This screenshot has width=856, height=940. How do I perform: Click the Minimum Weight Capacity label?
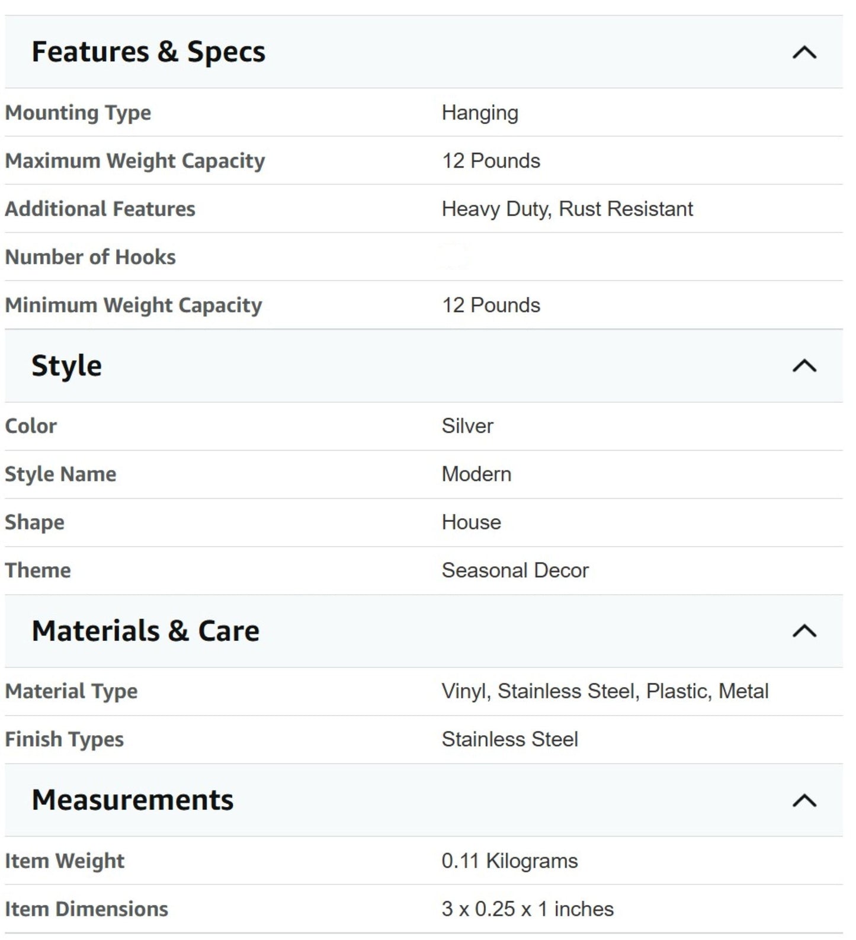pyautogui.click(x=133, y=306)
